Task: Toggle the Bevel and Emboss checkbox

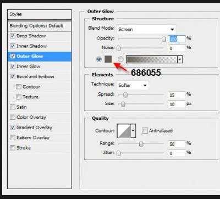Action: (x=13, y=76)
